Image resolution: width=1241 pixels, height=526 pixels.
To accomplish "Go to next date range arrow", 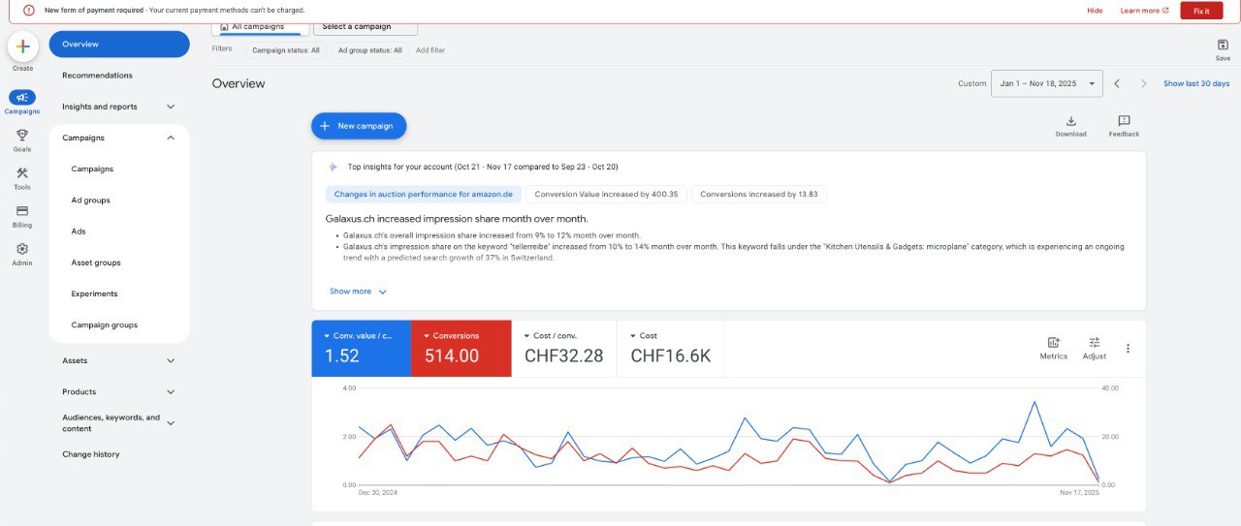I will click(x=1143, y=83).
